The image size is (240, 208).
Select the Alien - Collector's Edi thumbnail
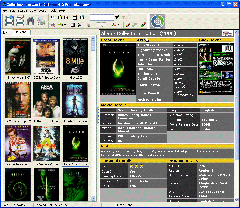[75, 146]
